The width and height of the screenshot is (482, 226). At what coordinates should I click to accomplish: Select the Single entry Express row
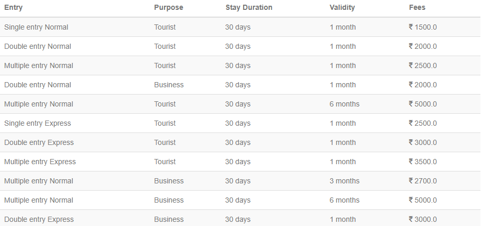[240, 123]
